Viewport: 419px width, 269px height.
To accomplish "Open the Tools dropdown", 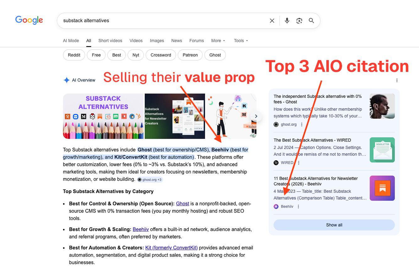I will (x=241, y=41).
